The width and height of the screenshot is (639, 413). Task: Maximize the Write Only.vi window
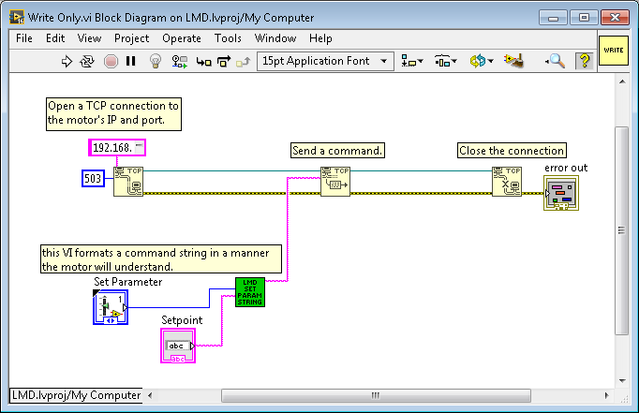tap(584, 18)
